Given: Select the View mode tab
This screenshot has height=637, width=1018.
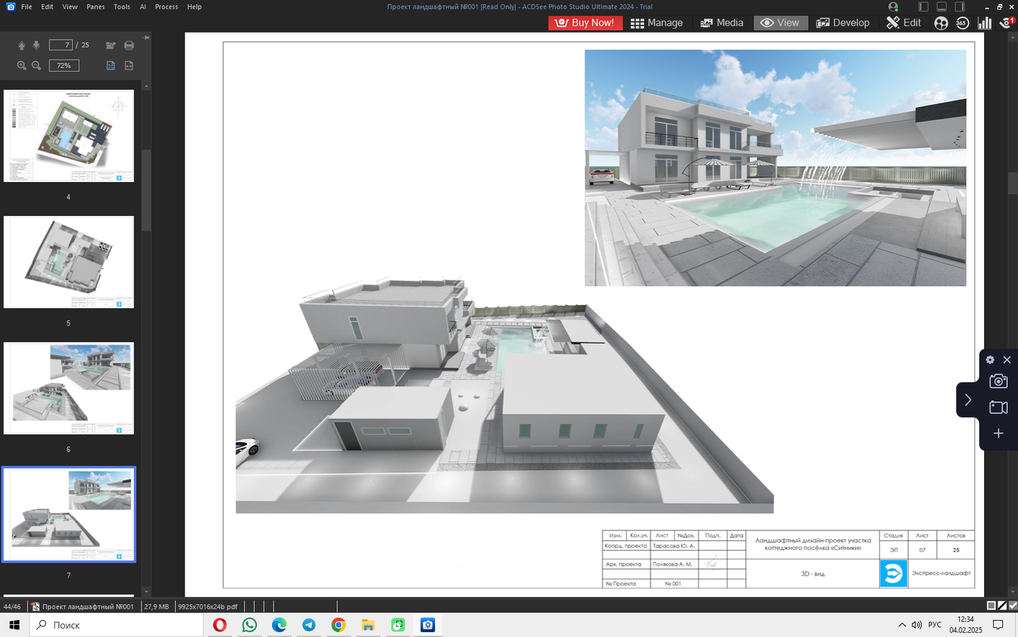Looking at the screenshot, I should click(780, 23).
